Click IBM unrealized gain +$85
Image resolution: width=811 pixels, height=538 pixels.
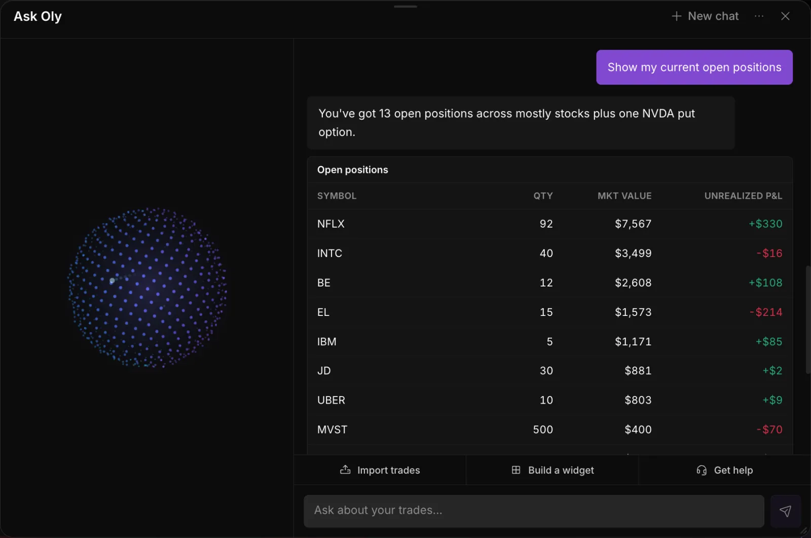tap(769, 341)
